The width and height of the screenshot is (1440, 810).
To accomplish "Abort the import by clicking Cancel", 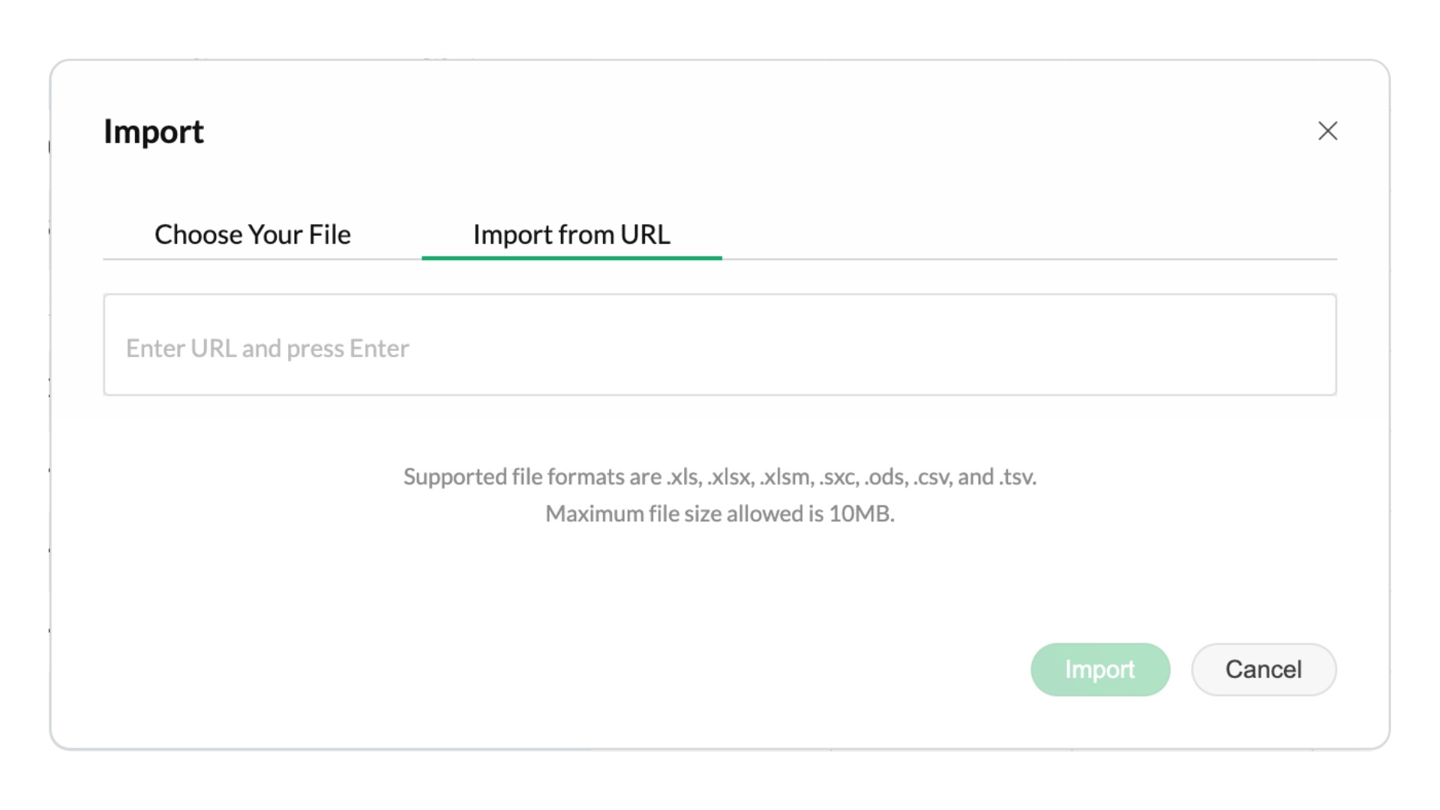I will (x=1263, y=669).
